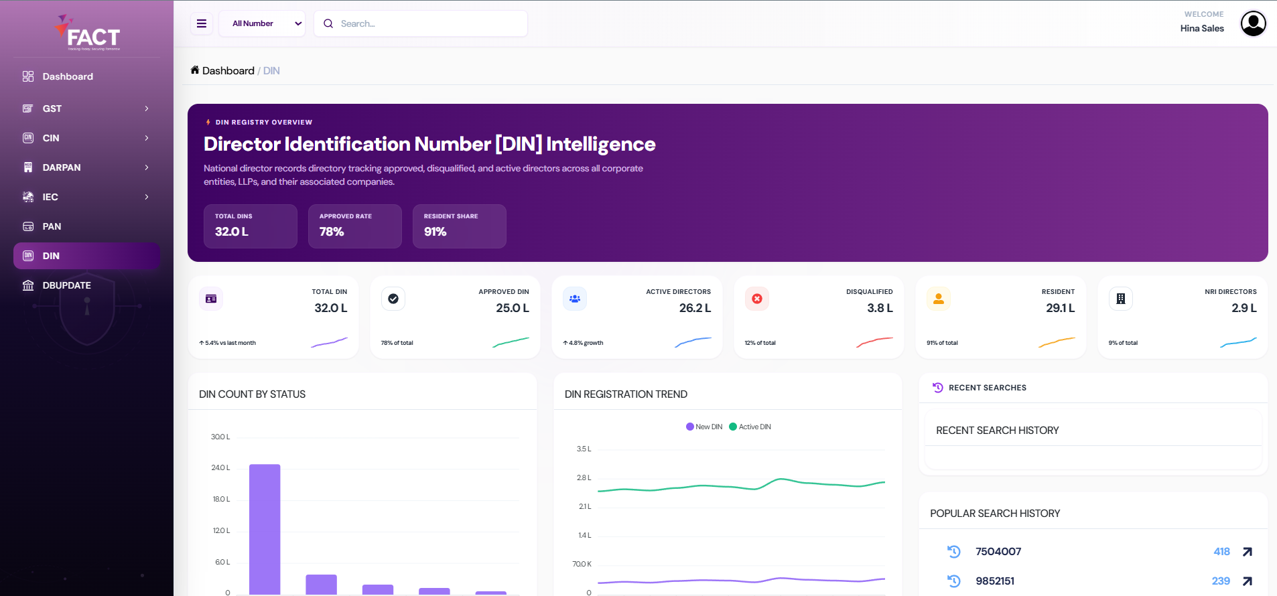Expand the GST sidebar chevron
The width and height of the screenshot is (1277, 596).
pos(147,108)
